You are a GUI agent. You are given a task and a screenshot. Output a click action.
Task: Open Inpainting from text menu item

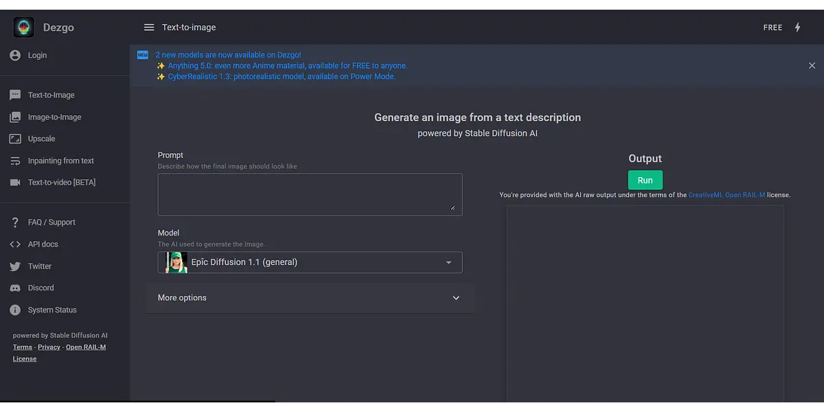60,161
